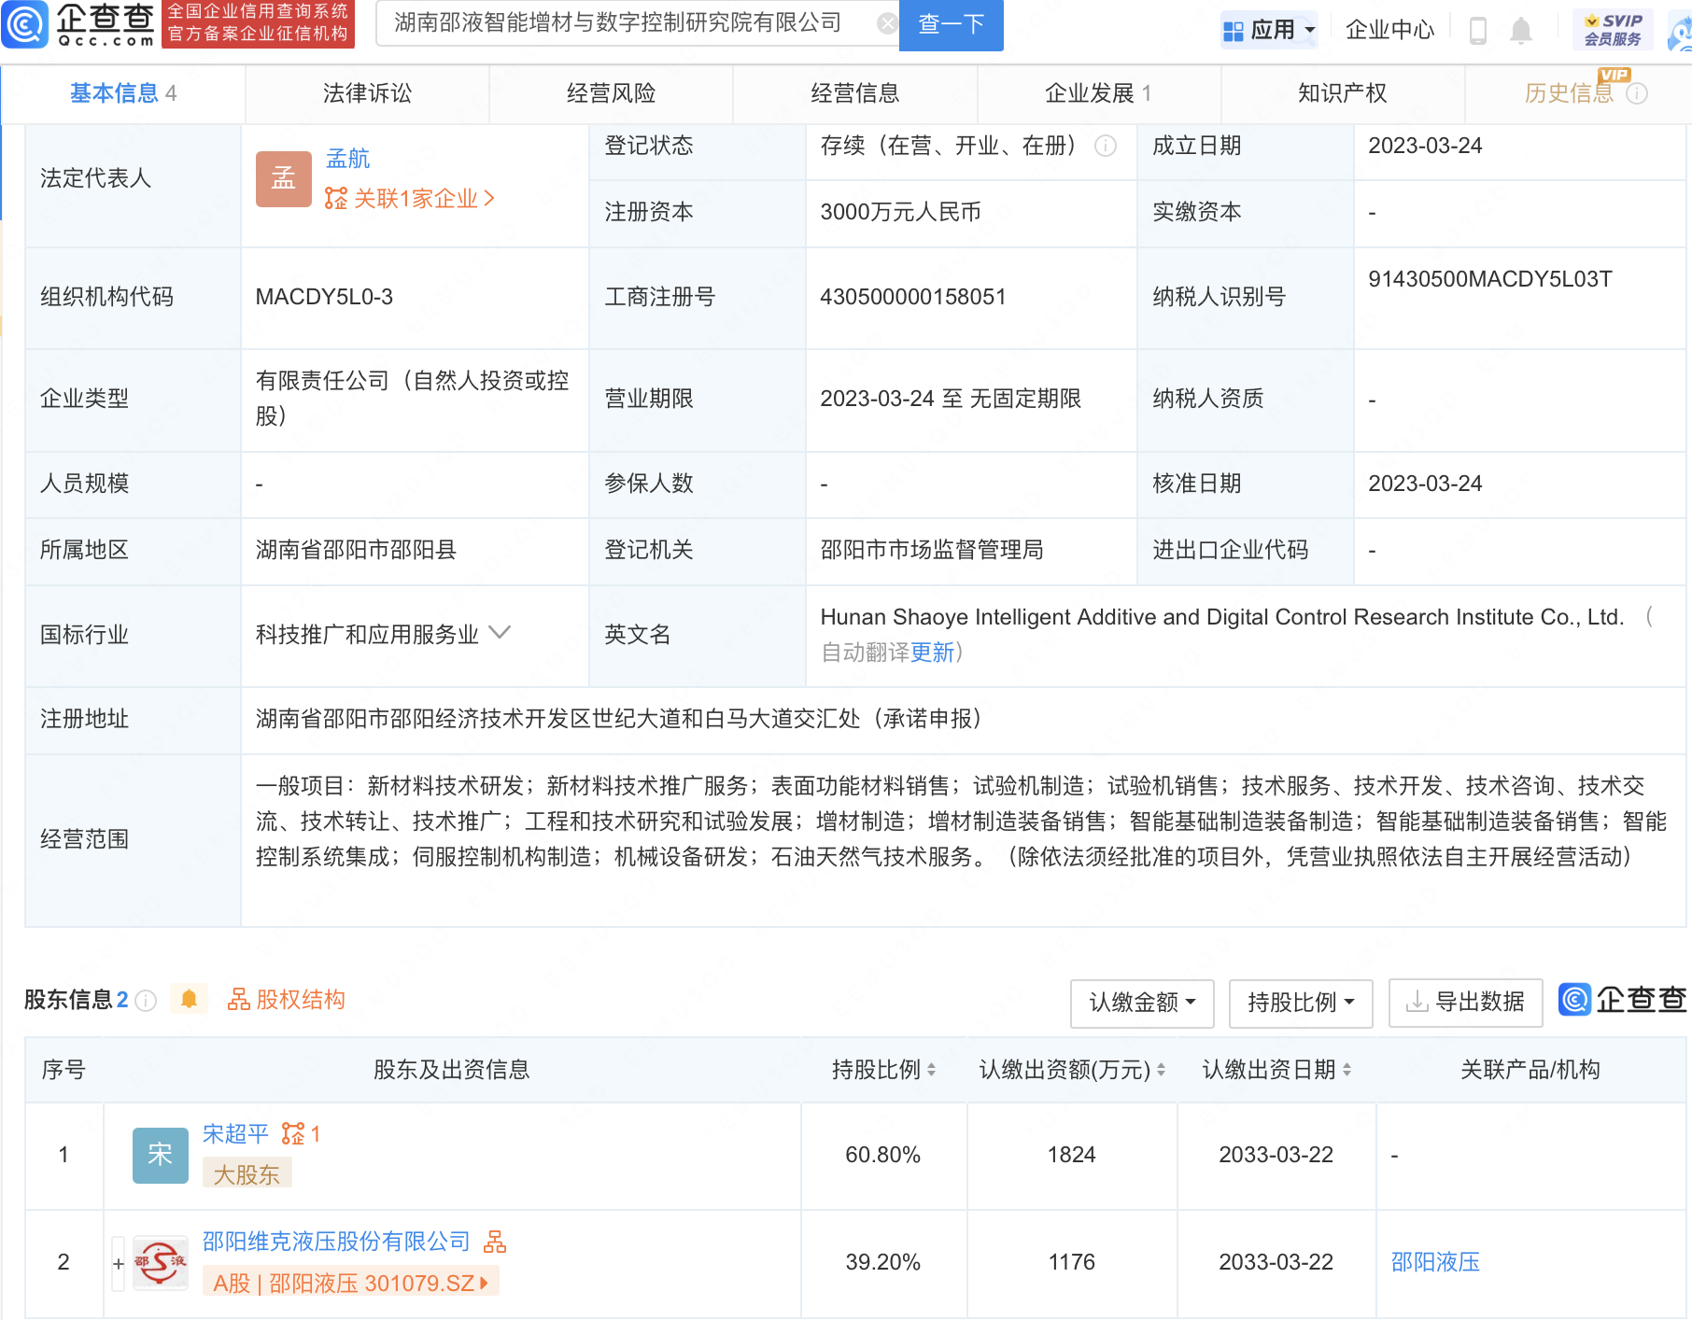The height and width of the screenshot is (1320, 1692).
Task: Toggle shareholder alert bell
Action: (189, 1000)
